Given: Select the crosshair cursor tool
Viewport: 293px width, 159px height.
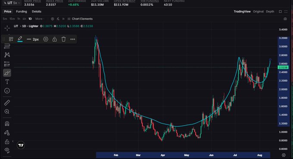Looking at the screenshot, I should [7, 28].
